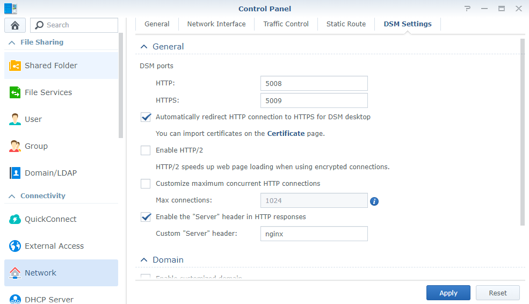Apply the DSM settings
Image resolution: width=529 pixels, height=304 pixels.
point(448,293)
